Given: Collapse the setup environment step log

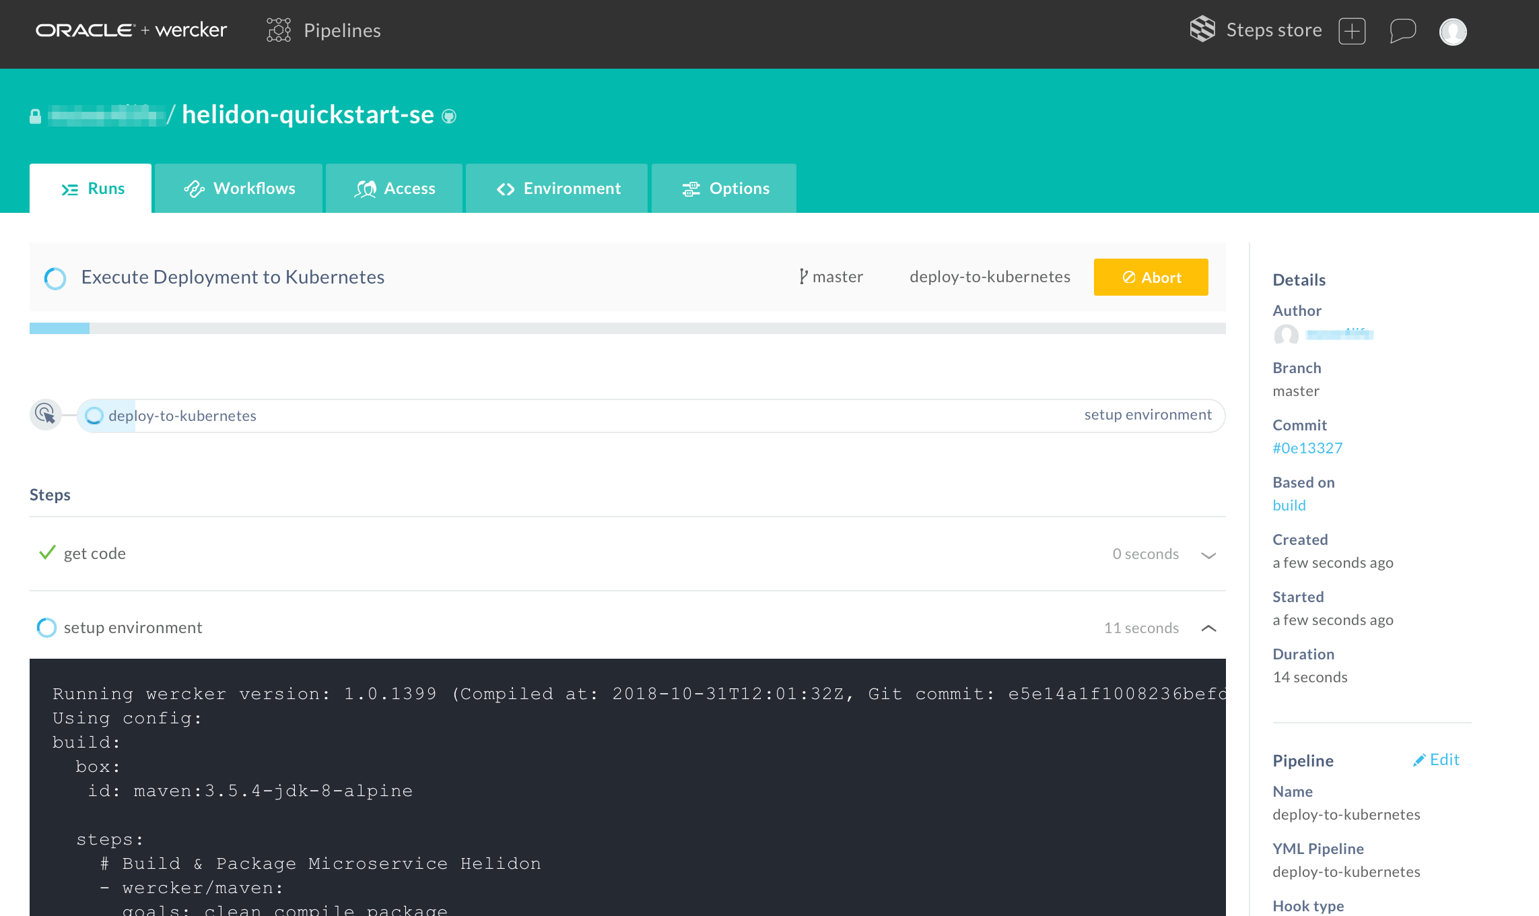Looking at the screenshot, I should (1208, 628).
